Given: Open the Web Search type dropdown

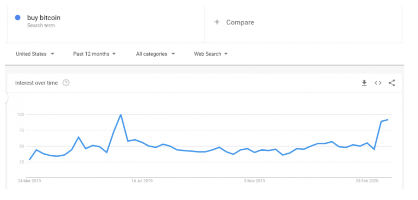Looking at the screenshot, I should (x=211, y=54).
